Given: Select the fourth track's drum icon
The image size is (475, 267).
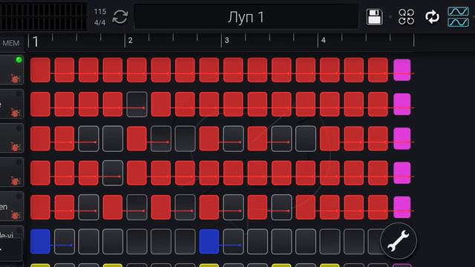Looking at the screenshot, I should (15, 181).
